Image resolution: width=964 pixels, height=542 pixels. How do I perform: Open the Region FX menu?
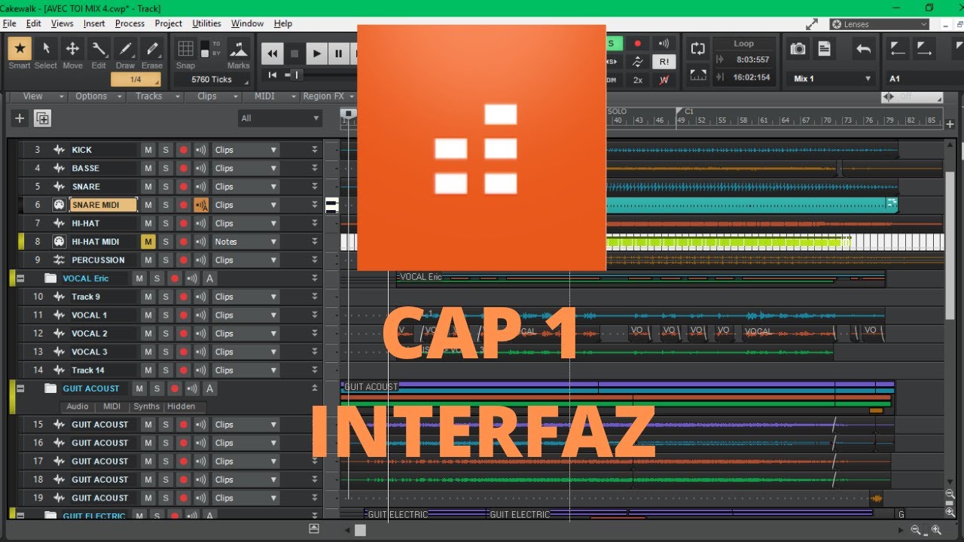tap(328, 96)
